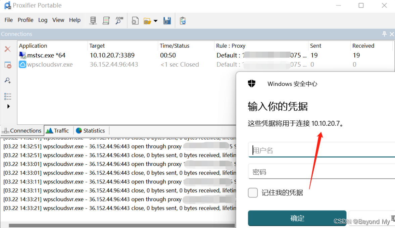Viewport: 395px width, 228px height.
Task: Click the mstsc.exe application icon
Action: pyautogui.click(x=23, y=55)
